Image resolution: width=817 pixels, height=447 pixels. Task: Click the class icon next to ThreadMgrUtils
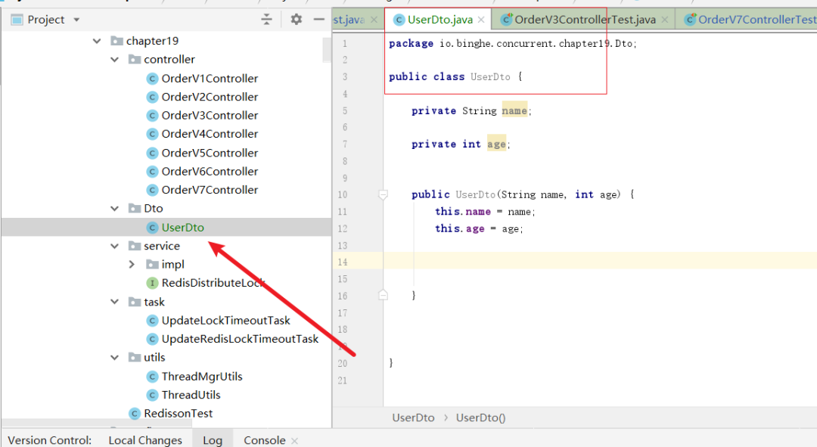click(x=151, y=377)
